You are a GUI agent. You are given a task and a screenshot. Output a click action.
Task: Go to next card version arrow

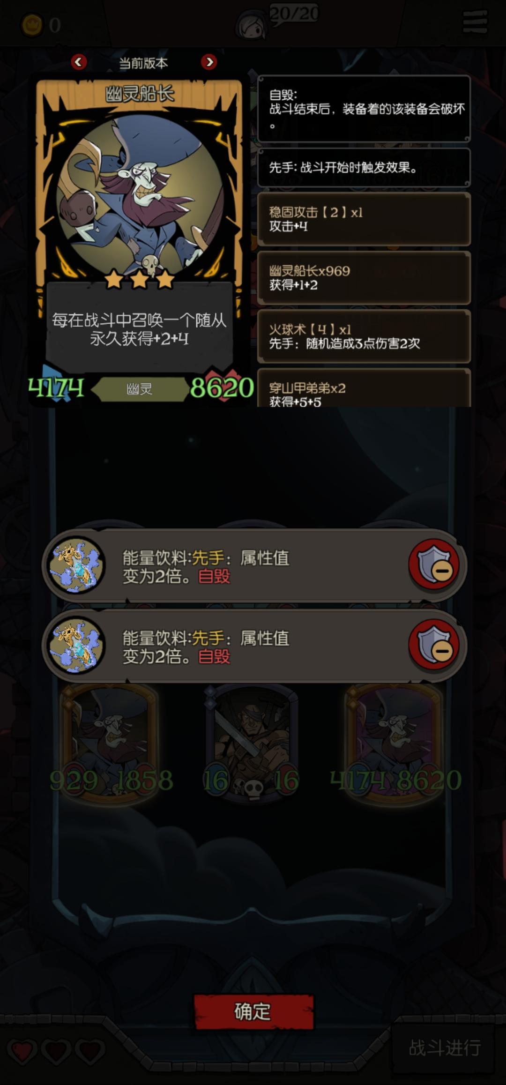pyautogui.click(x=209, y=62)
